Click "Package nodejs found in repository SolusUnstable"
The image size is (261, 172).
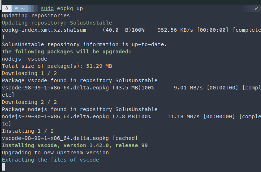pos(80,109)
